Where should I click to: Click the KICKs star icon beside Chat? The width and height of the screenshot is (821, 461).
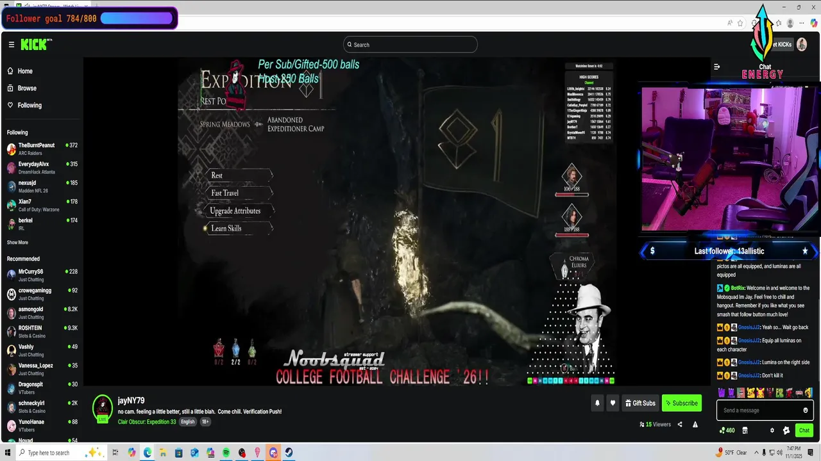pyautogui.click(x=786, y=430)
